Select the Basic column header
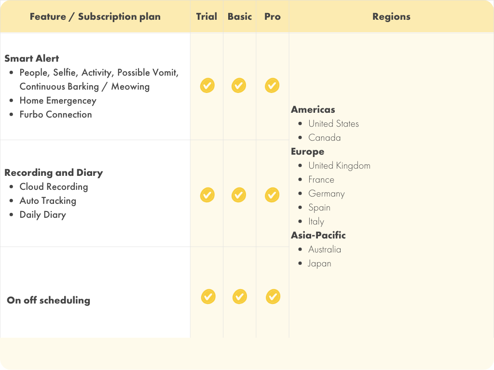Screen dimensions: 494x370 pos(240,16)
